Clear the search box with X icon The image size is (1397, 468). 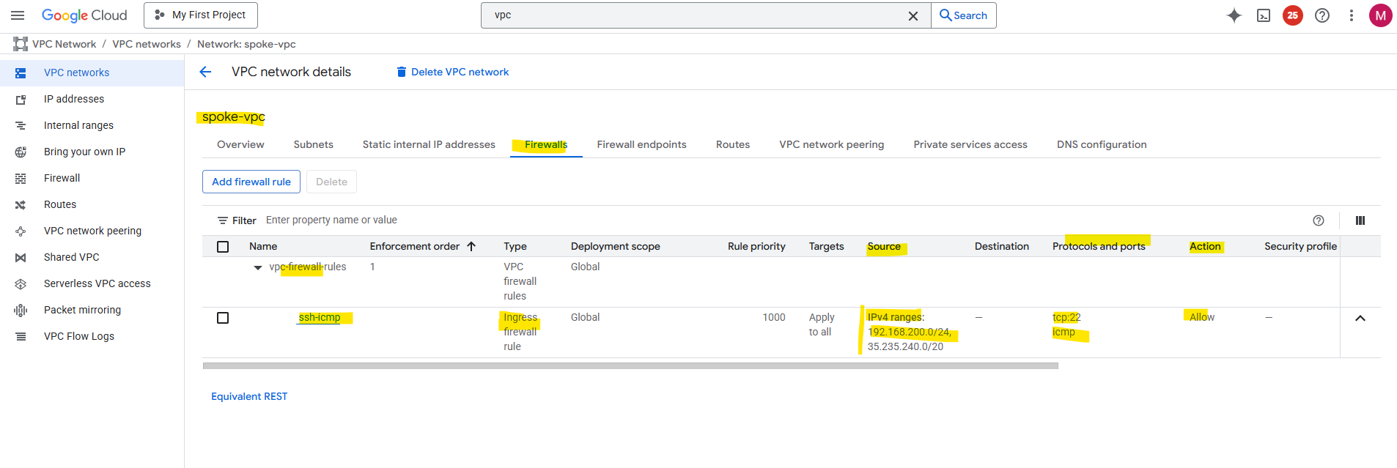(x=913, y=16)
